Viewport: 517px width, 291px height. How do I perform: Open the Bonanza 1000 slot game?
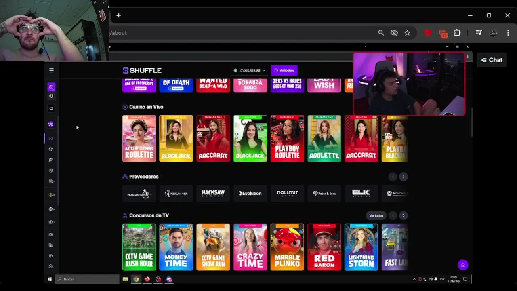(250, 85)
